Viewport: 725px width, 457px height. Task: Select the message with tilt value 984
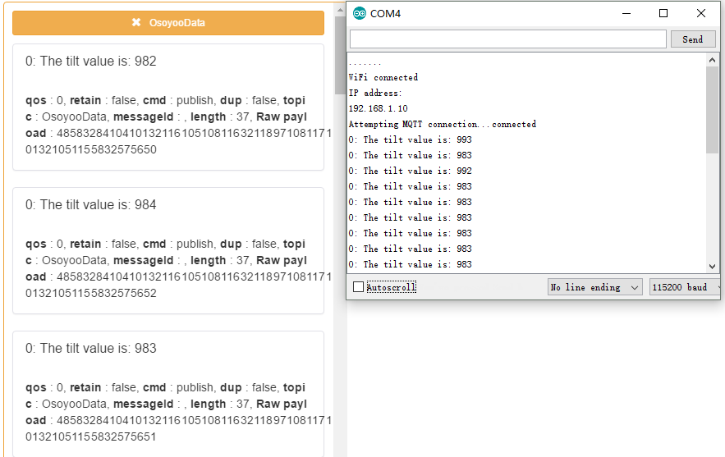(x=168, y=251)
